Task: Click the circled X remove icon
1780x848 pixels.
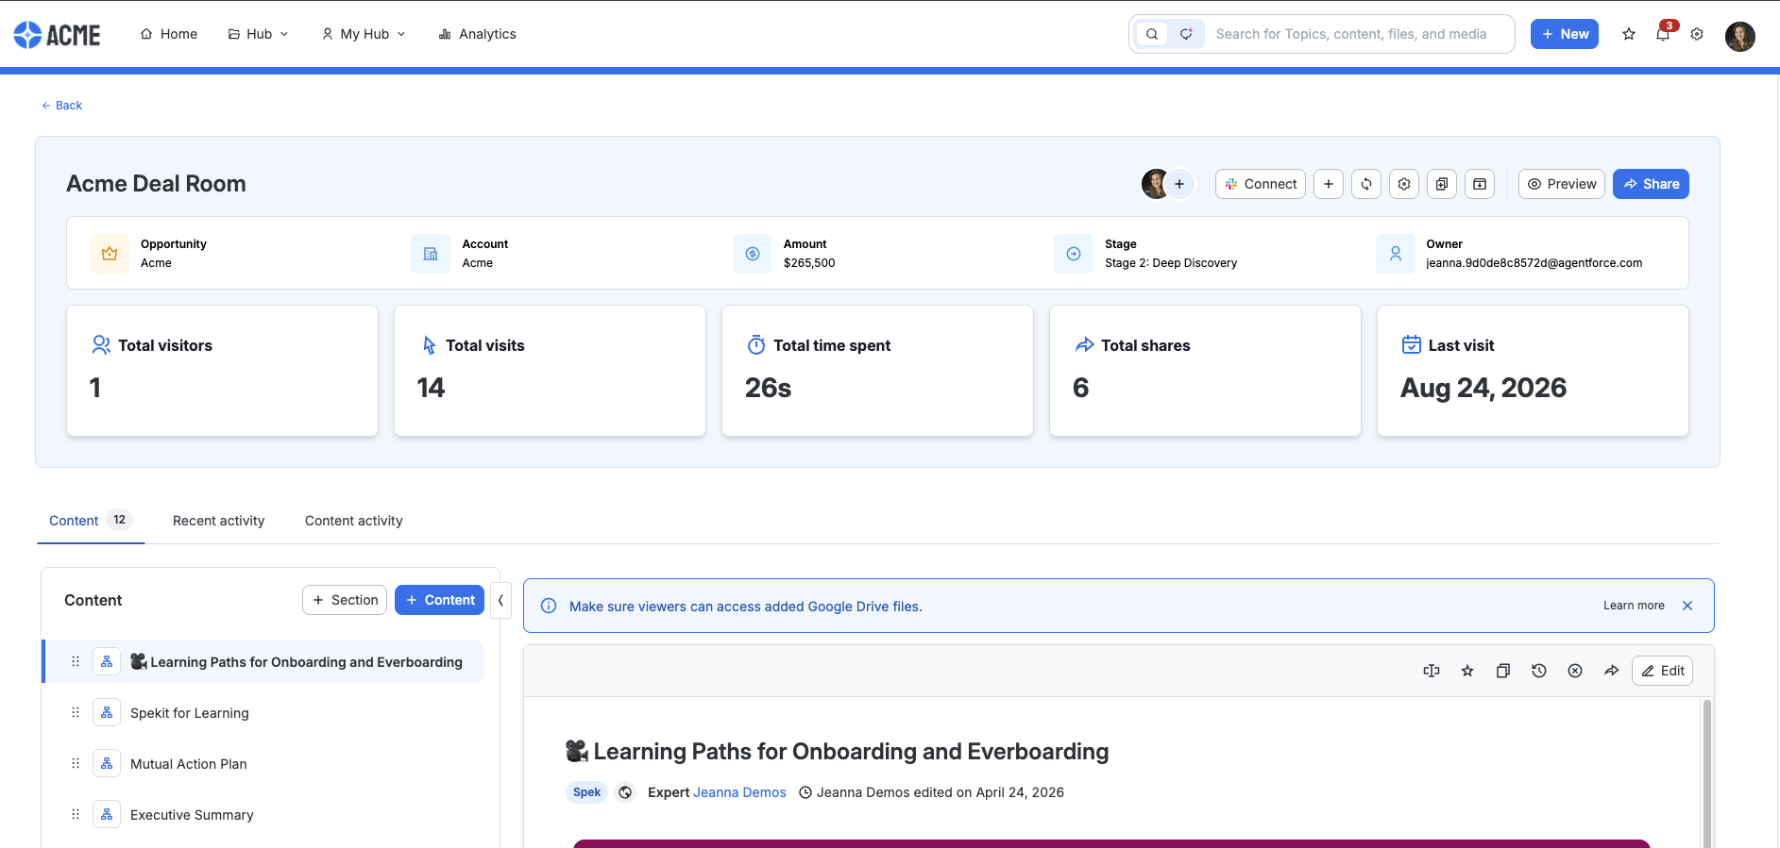Action: click(x=1575, y=671)
